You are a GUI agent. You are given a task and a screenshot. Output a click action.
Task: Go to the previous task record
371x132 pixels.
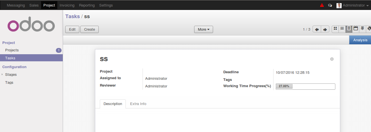(317, 29)
